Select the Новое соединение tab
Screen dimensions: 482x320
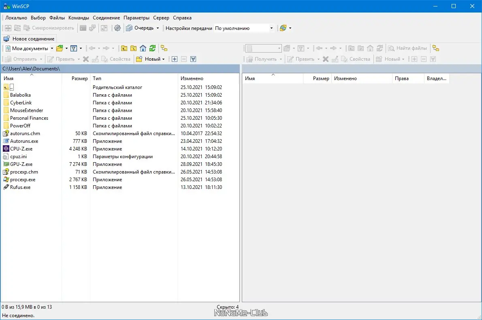29,39
